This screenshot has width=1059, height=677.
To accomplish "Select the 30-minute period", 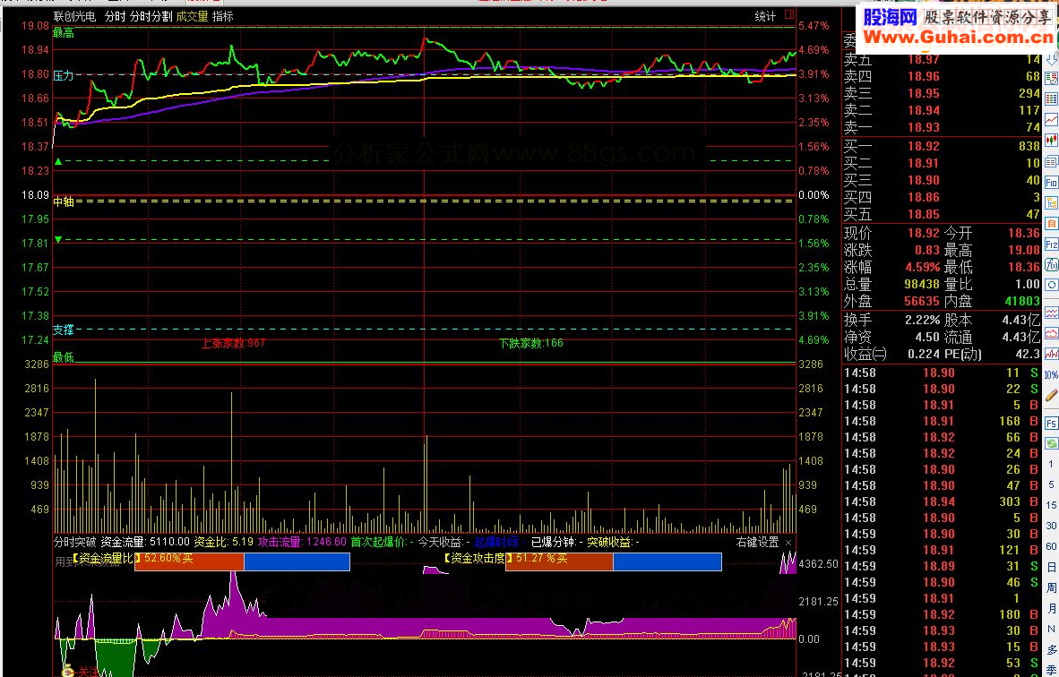I will click(1051, 526).
